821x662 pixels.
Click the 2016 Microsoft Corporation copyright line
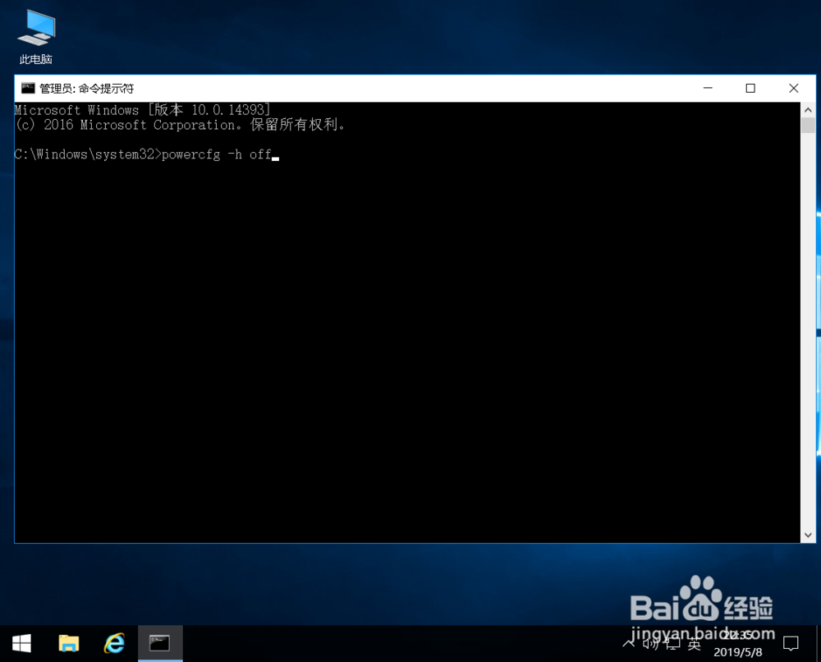[180, 125]
